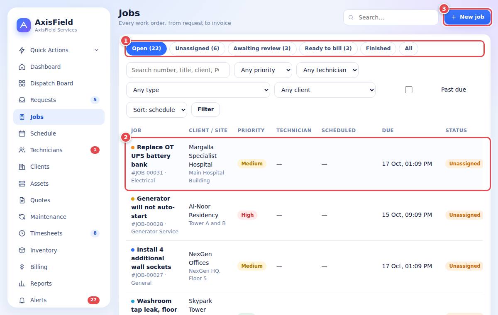Click the Assets server icon
The width and height of the screenshot is (498, 315).
click(22, 184)
